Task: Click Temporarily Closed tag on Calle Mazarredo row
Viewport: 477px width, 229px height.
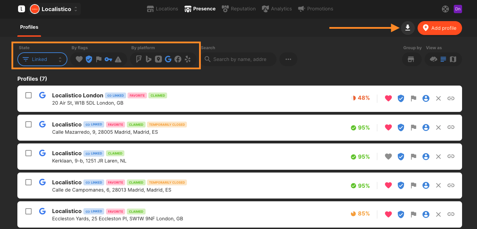Action: tap(167, 124)
